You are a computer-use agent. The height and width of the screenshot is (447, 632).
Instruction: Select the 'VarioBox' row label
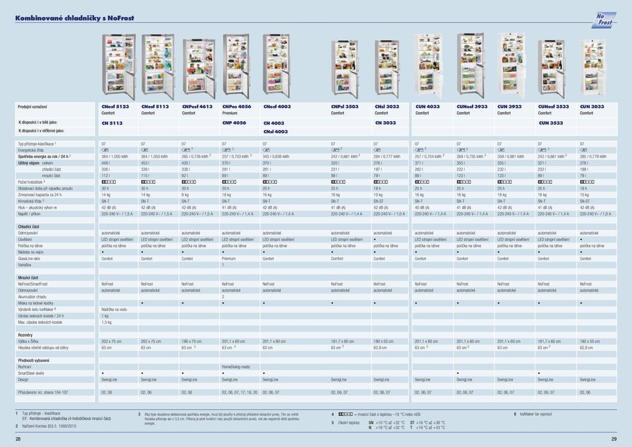coord(24,265)
